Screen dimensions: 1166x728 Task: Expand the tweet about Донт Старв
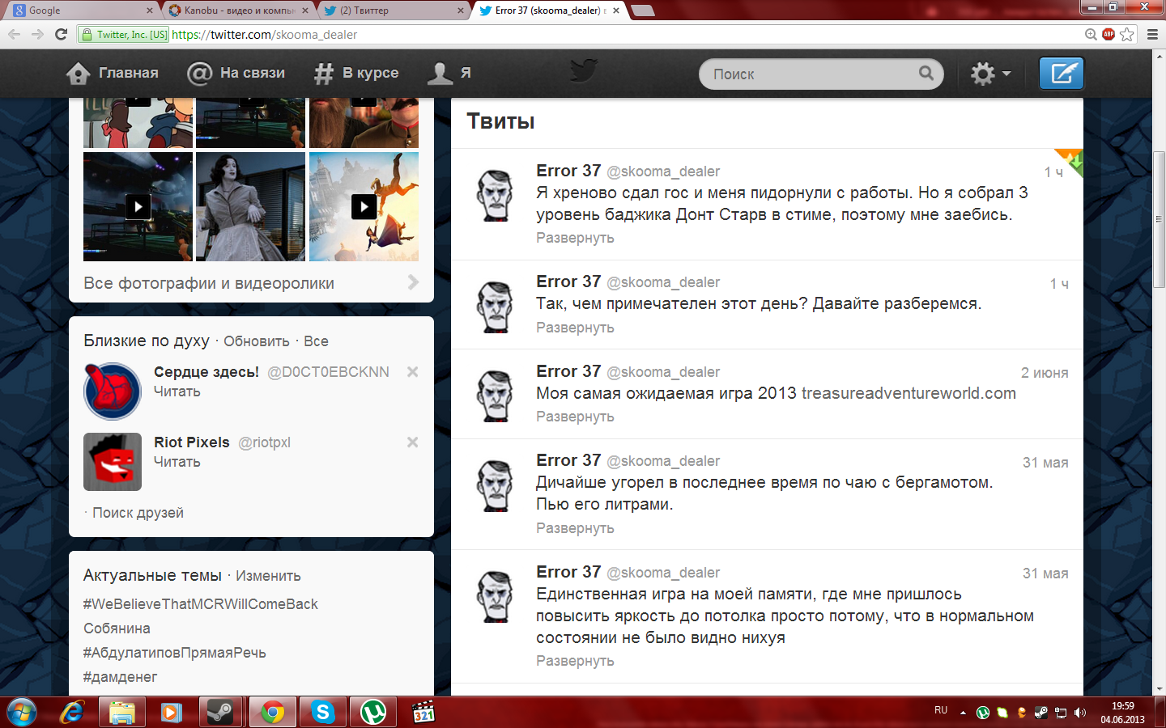(x=575, y=238)
